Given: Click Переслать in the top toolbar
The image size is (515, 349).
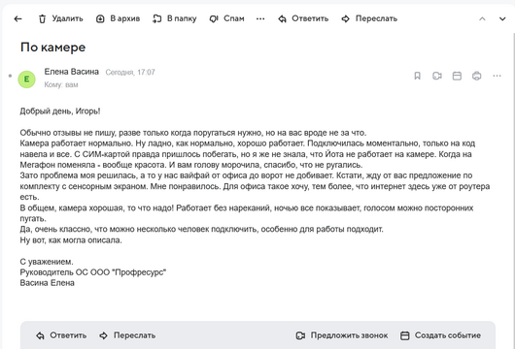Looking at the screenshot, I should (x=369, y=18).
